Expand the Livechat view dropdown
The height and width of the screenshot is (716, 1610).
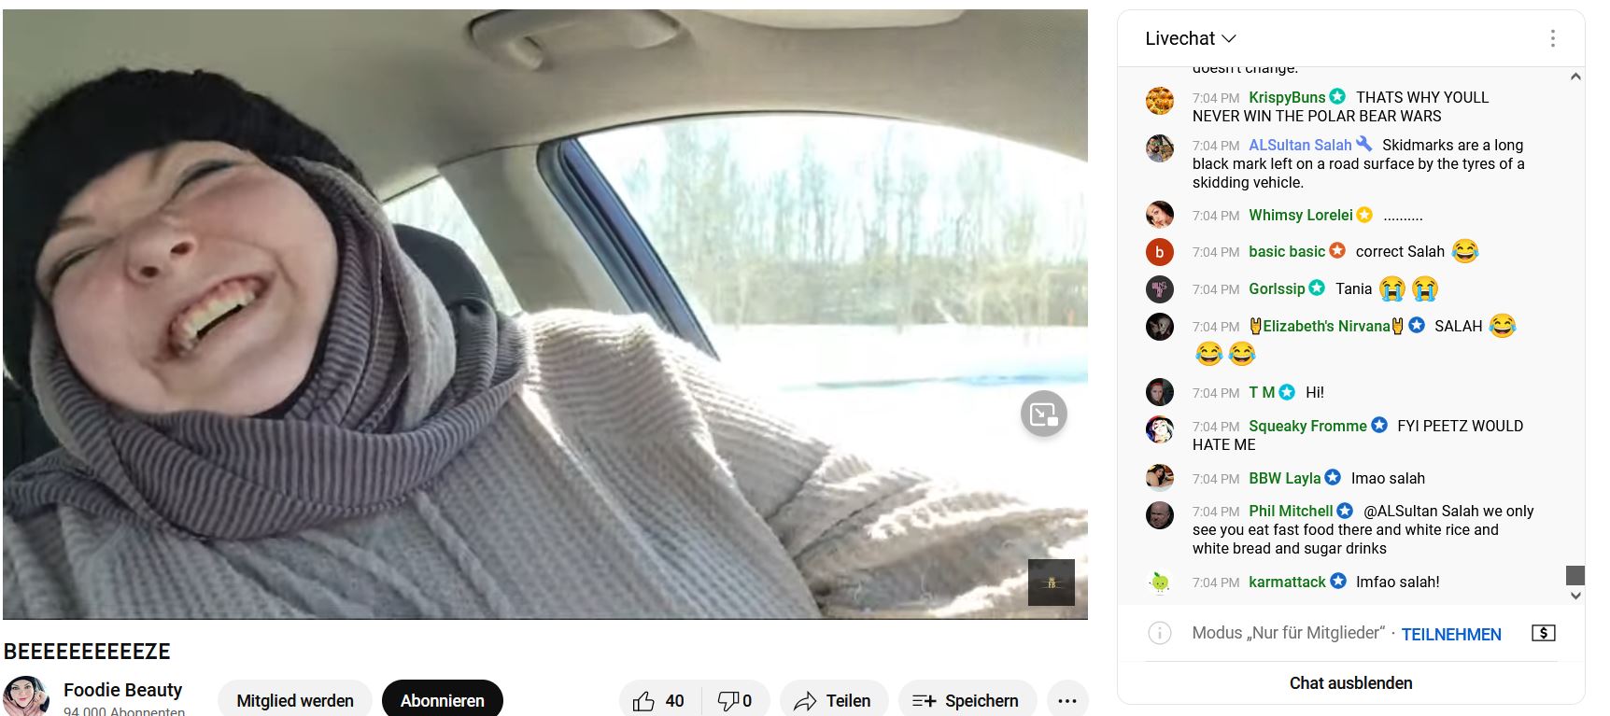click(x=1191, y=38)
